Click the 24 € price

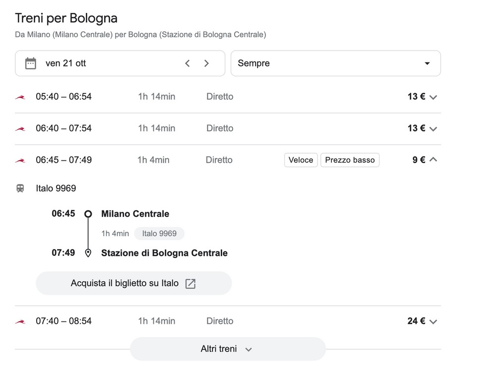[416, 321]
